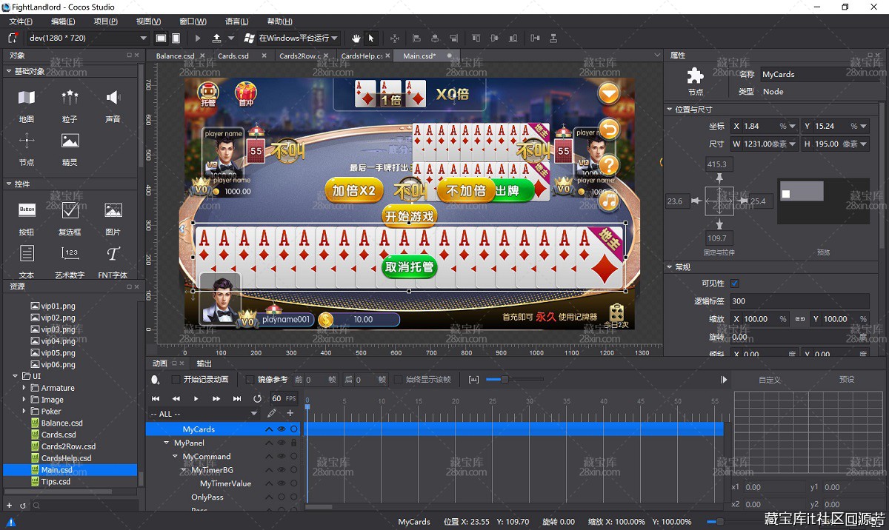The image size is (889, 530).
Task: Step back one animation frame
Action: tap(176, 399)
